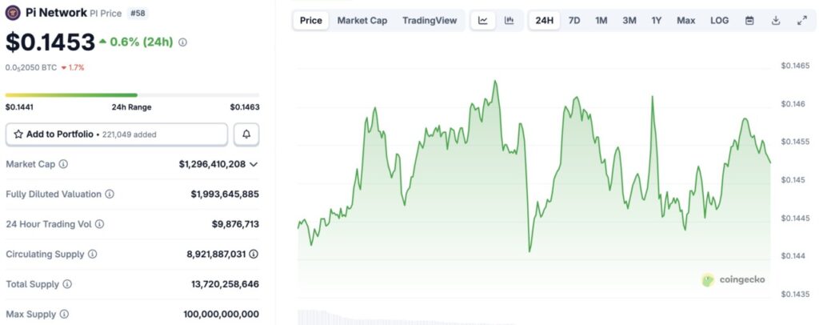Select the 24H time range
This screenshot has width=819, height=325.
[x=545, y=21]
